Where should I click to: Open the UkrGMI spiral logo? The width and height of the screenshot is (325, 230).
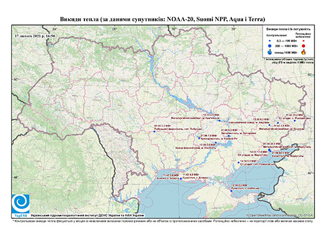coord(21,204)
